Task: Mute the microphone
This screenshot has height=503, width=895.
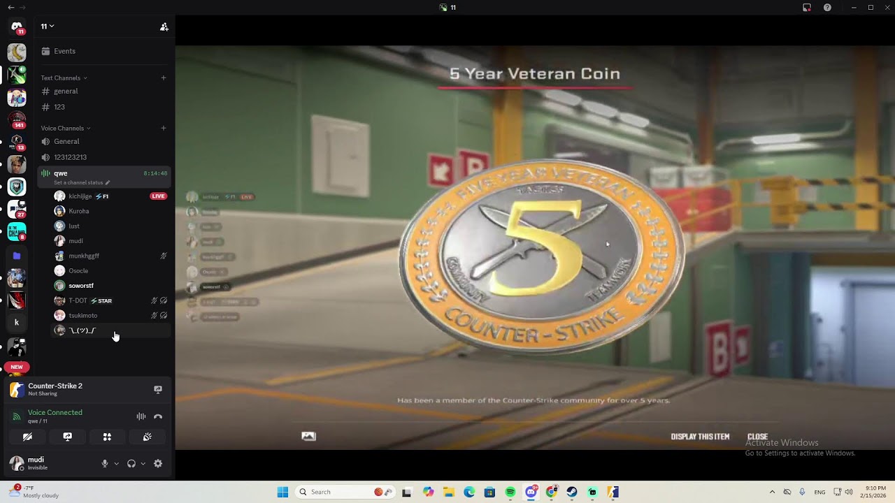Action: pyautogui.click(x=105, y=463)
